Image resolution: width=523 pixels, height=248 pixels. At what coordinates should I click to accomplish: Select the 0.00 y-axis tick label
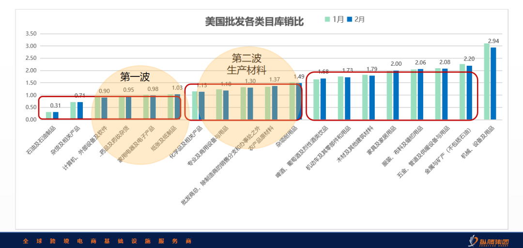(31, 119)
